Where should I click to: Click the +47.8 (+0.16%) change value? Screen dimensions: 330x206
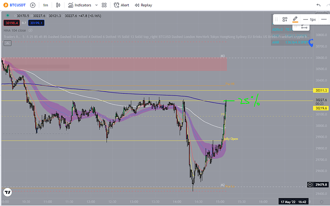[x=90, y=16]
